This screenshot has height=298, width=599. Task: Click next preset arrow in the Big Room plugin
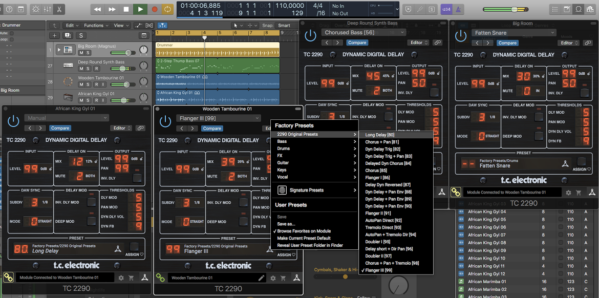[487, 43]
